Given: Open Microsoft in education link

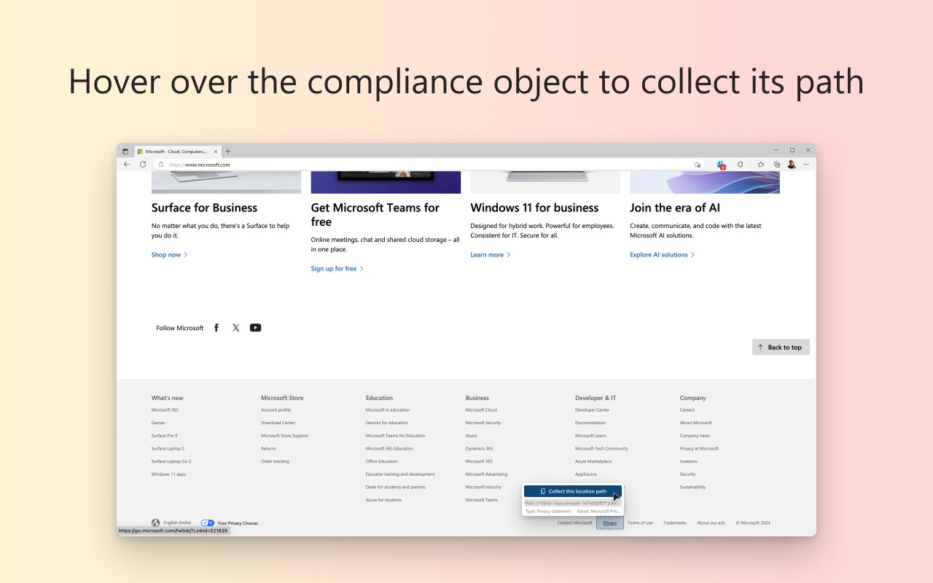Looking at the screenshot, I should (x=388, y=410).
